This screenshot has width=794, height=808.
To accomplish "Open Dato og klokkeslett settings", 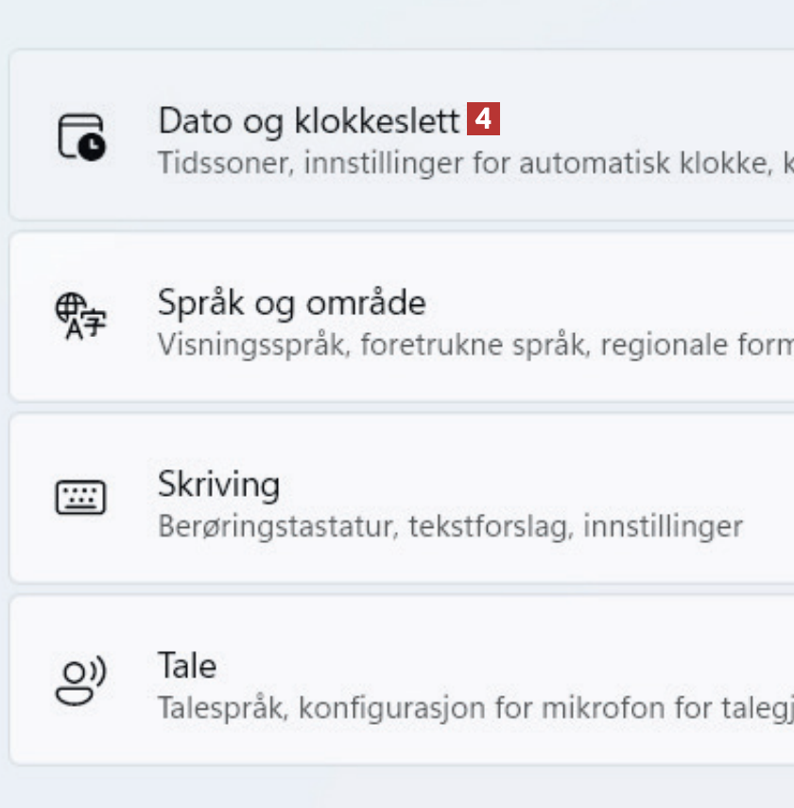I will tap(308, 121).
